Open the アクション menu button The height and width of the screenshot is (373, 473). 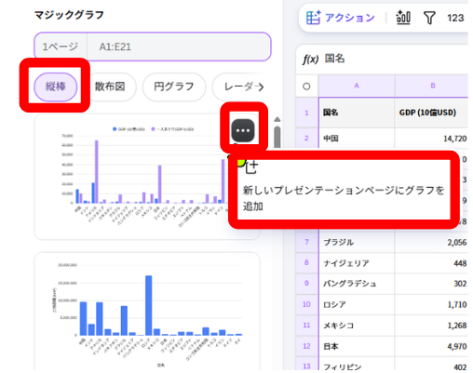click(x=341, y=18)
